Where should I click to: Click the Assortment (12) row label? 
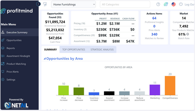[x=82, y=41]
